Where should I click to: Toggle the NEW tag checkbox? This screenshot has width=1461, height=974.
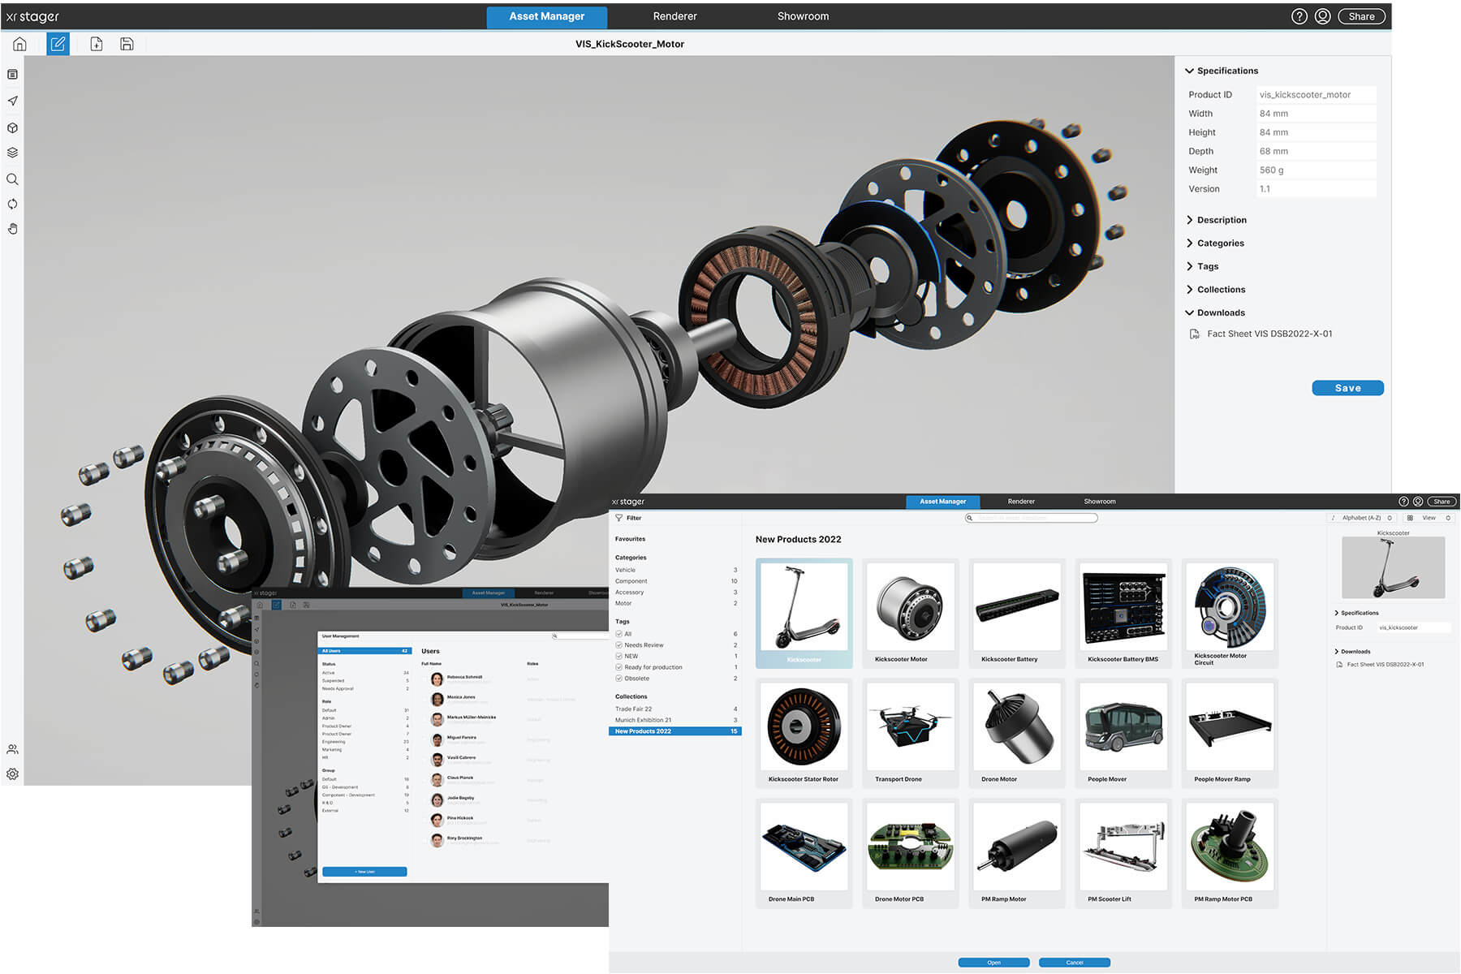[619, 656]
